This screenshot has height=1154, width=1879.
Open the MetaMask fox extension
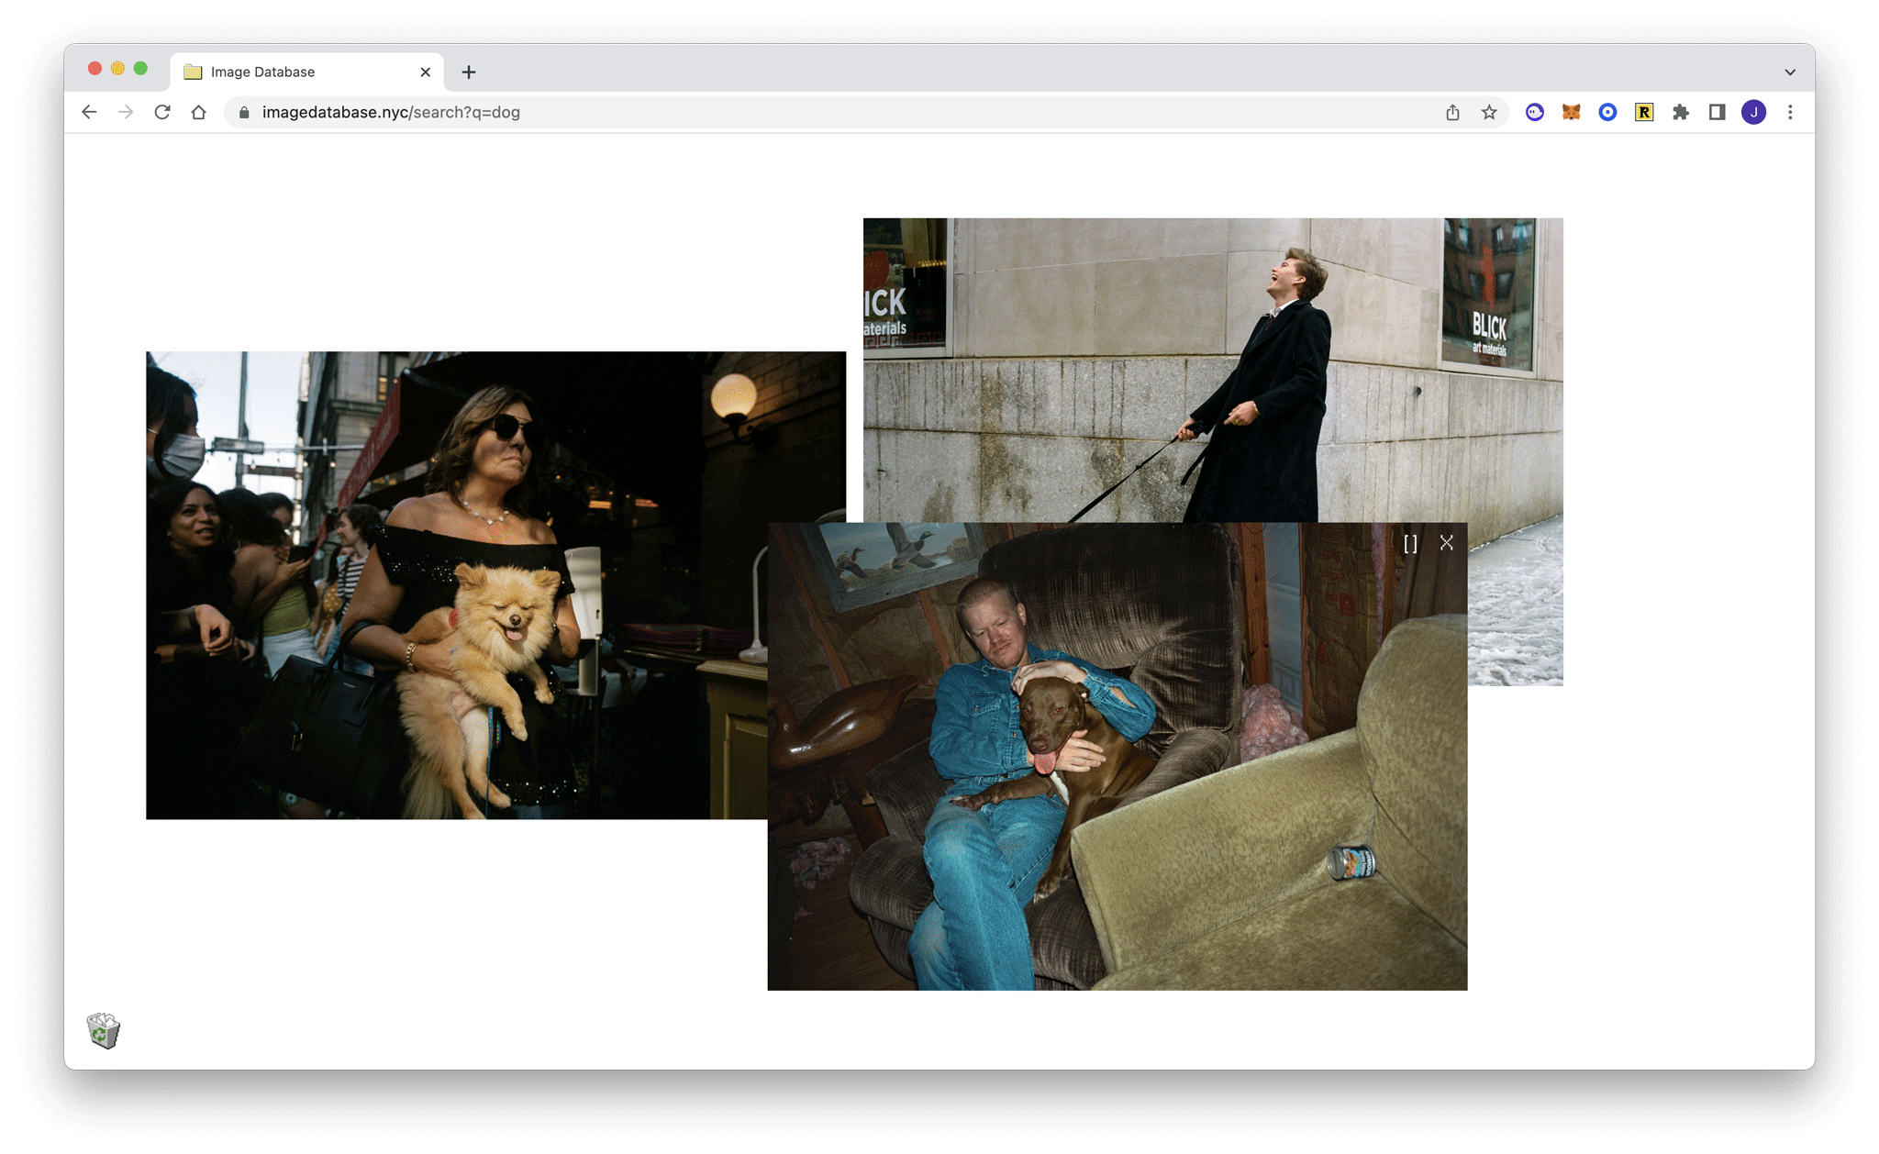coord(1571,112)
